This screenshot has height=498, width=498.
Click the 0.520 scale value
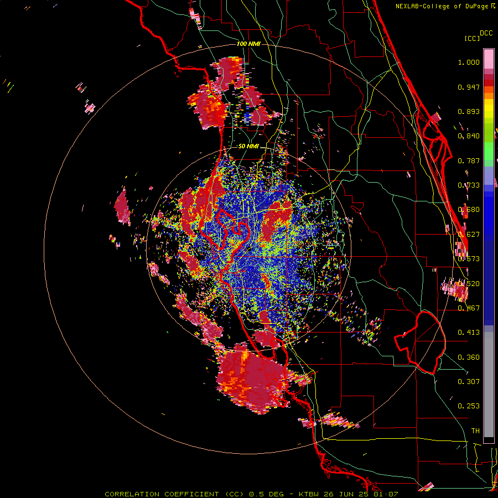(x=469, y=284)
